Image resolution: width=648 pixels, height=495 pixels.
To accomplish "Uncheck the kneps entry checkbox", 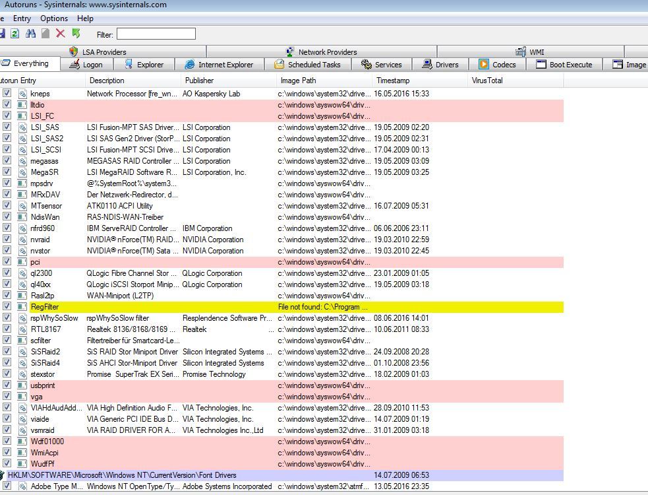I will click(x=7, y=93).
